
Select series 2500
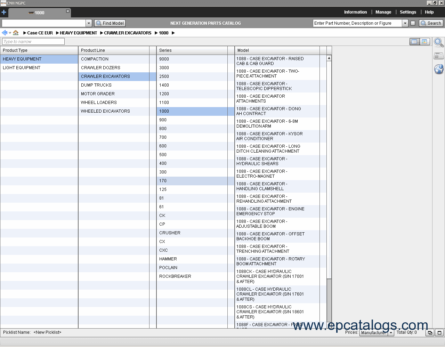coord(195,76)
